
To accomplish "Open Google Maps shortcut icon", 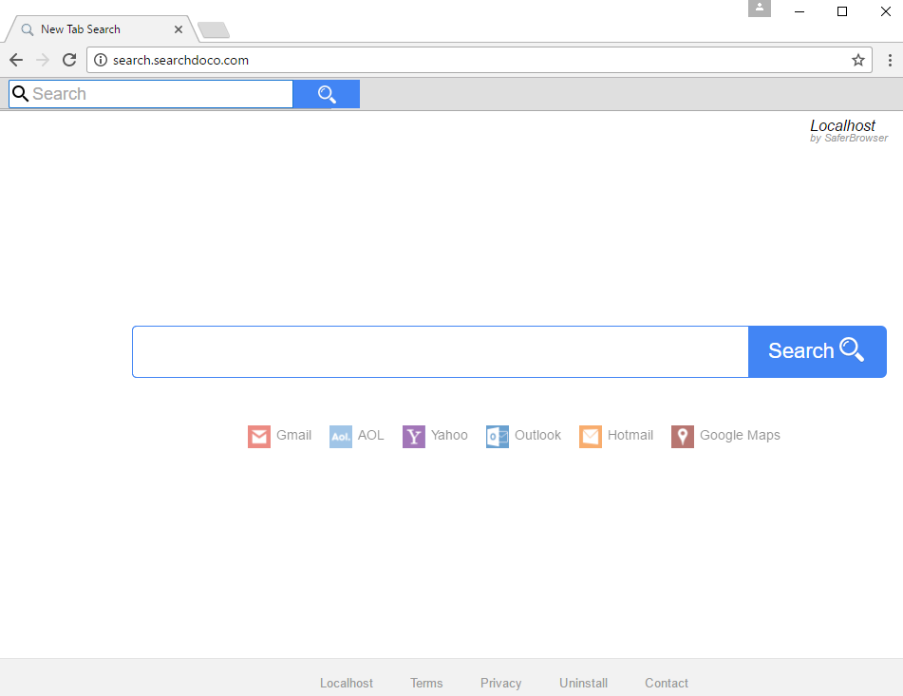I will pos(682,436).
